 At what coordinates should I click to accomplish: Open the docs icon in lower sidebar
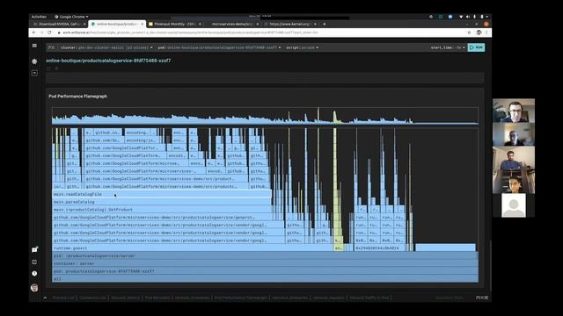click(34, 262)
